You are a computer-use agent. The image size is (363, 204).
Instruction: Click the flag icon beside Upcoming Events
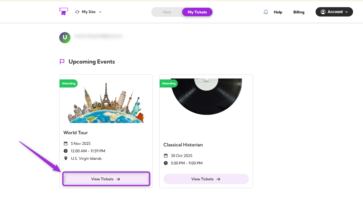tap(62, 61)
